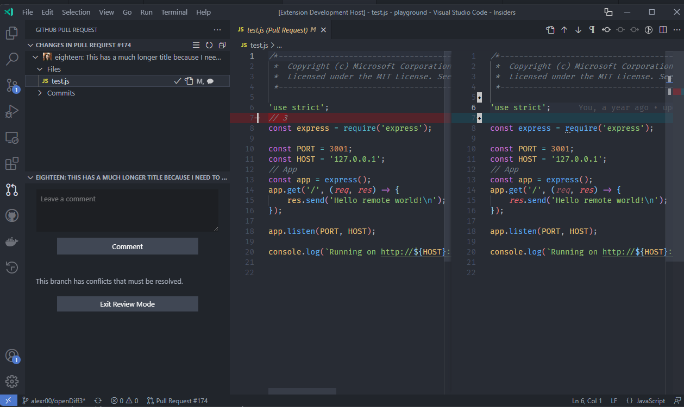Open the Source Control view
684x407 pixels.
tap(12, 85)
